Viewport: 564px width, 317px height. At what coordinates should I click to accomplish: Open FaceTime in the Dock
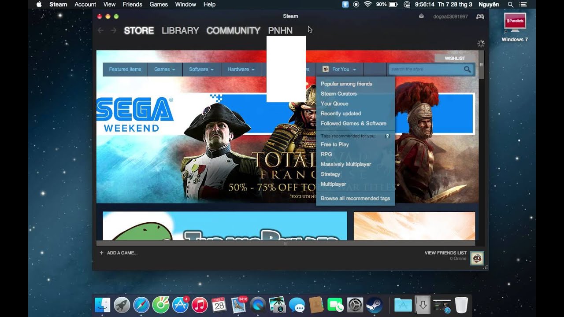click(x=335, y=305)
